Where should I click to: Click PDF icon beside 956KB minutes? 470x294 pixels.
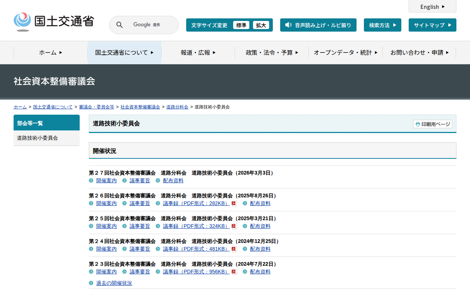234,272
